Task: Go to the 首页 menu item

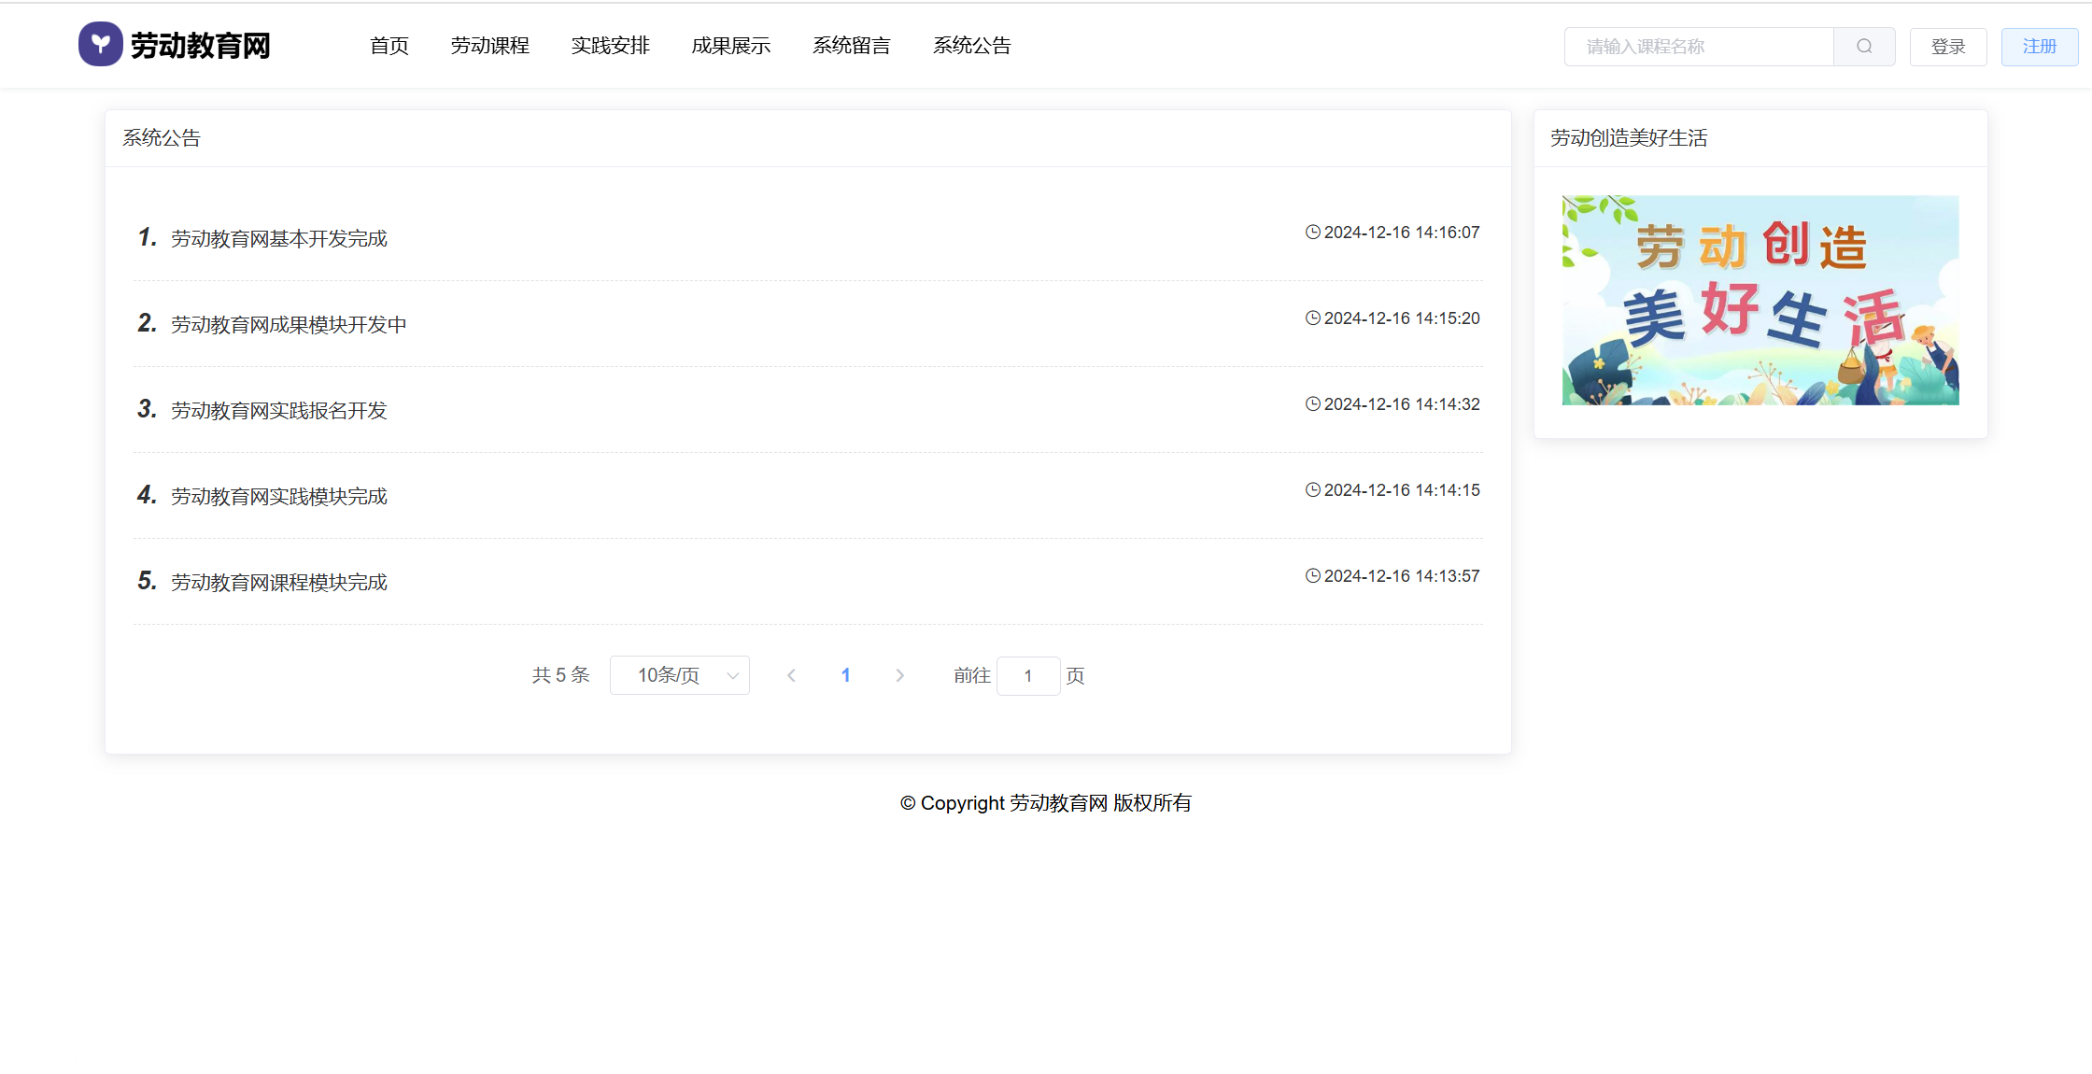Action: [x=389, y=46]
